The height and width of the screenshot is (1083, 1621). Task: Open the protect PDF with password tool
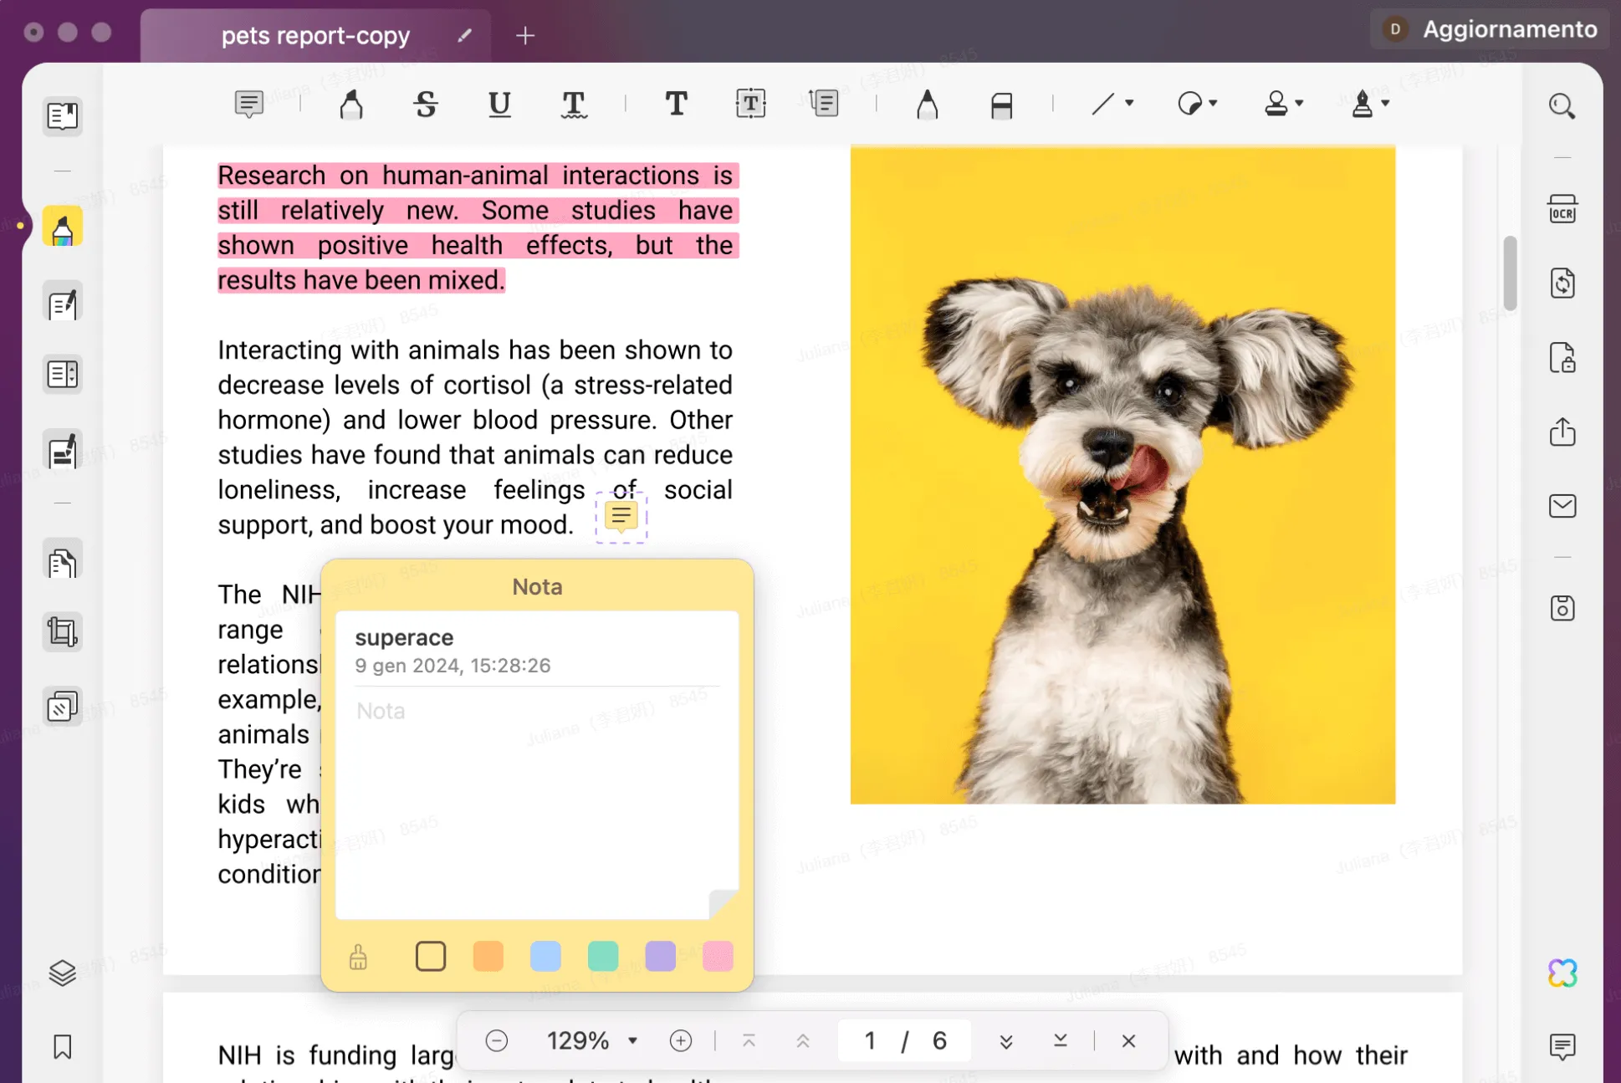[1562, 358]
